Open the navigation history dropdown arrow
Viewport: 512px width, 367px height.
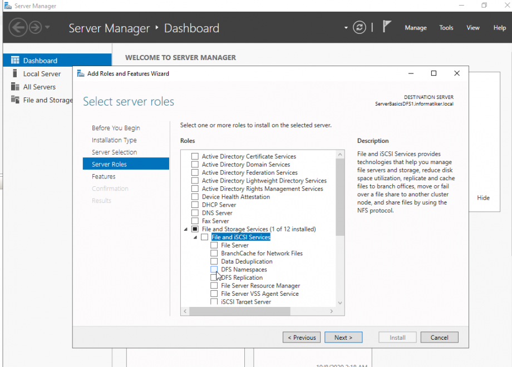[x=47, y=27]
